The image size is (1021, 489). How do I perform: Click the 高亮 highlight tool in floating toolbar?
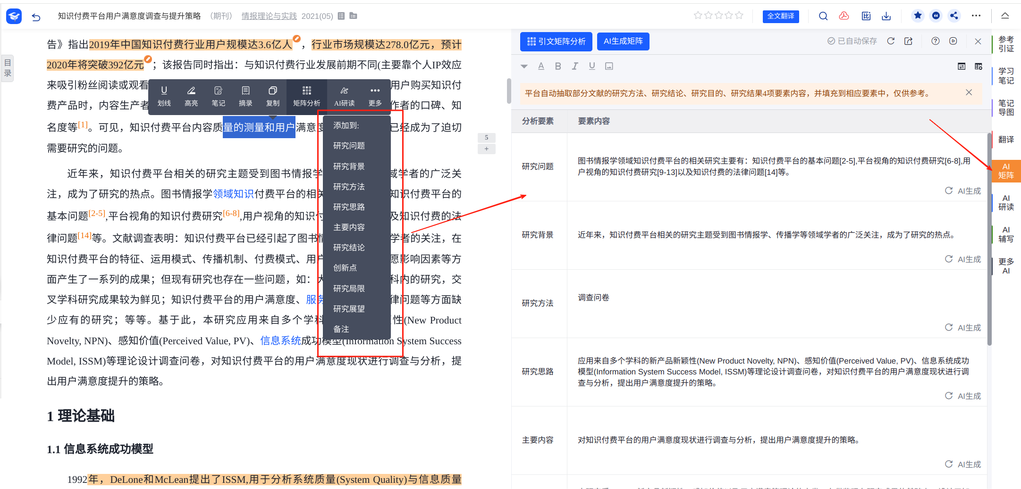191,96
